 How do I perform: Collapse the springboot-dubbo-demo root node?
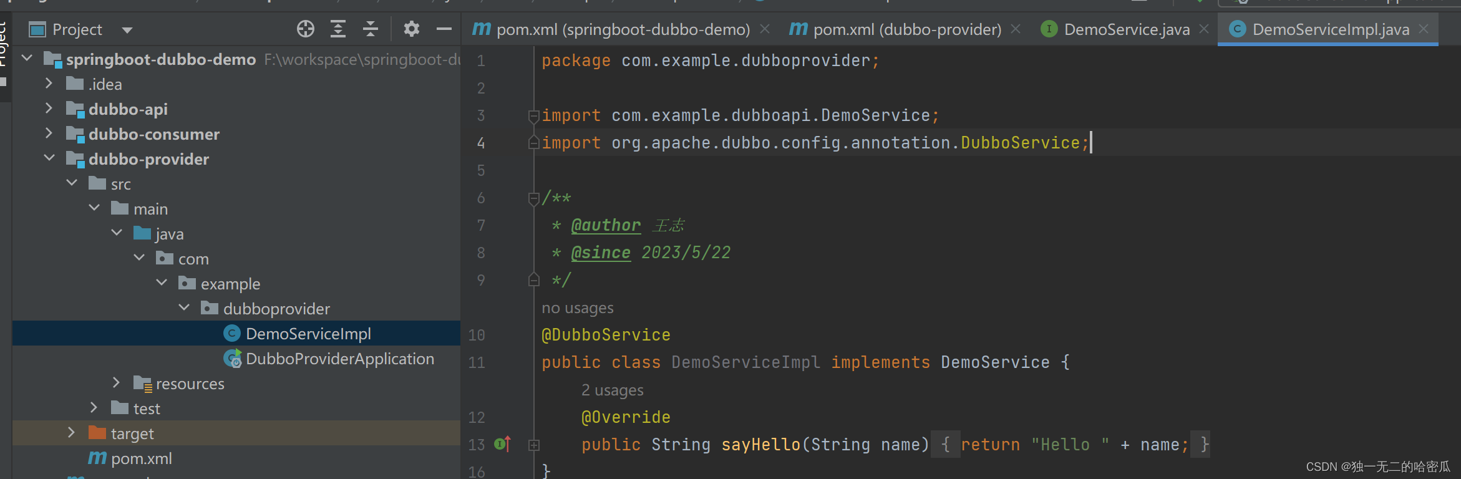[27, 59]
